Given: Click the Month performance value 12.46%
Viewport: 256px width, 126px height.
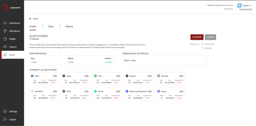Looking at the screenshot, I should [x=108, y=62].
